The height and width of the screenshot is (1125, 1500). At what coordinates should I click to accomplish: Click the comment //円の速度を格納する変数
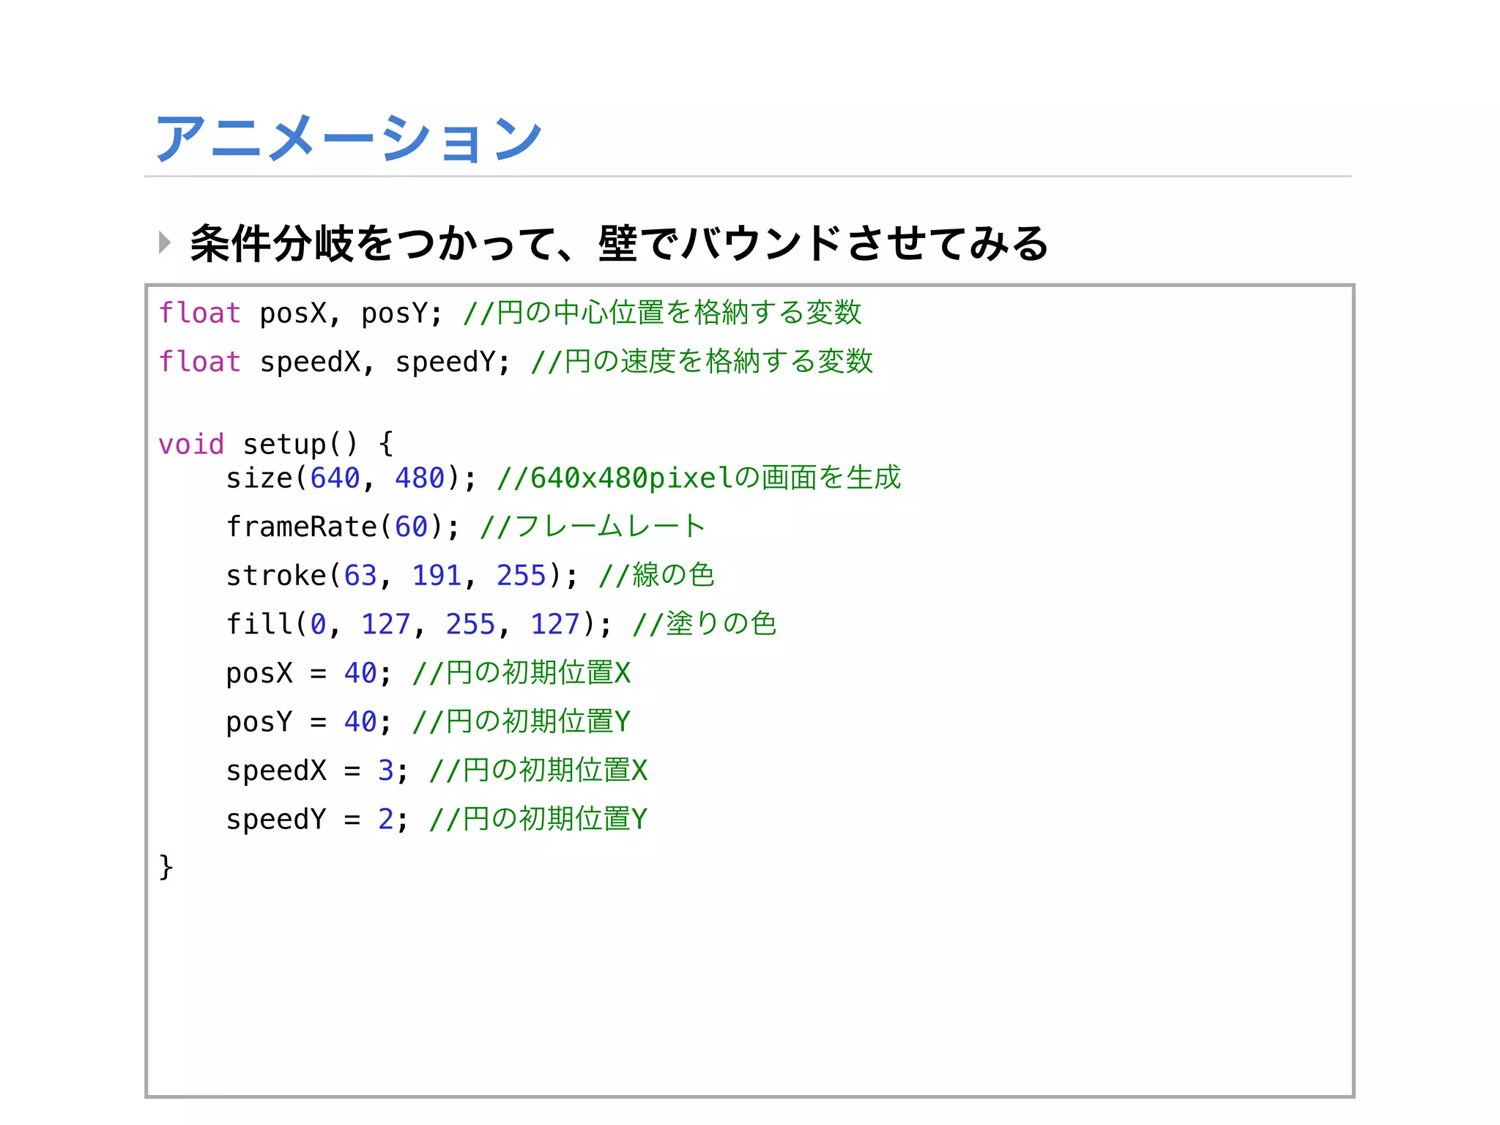tap(702, 362)
